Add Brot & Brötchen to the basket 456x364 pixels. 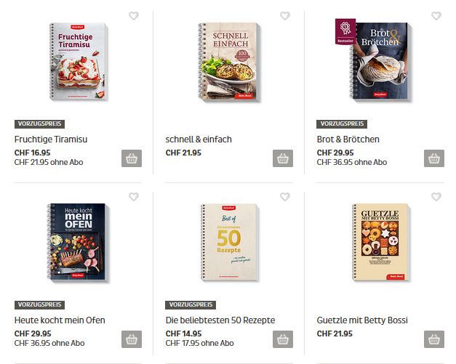434,158
